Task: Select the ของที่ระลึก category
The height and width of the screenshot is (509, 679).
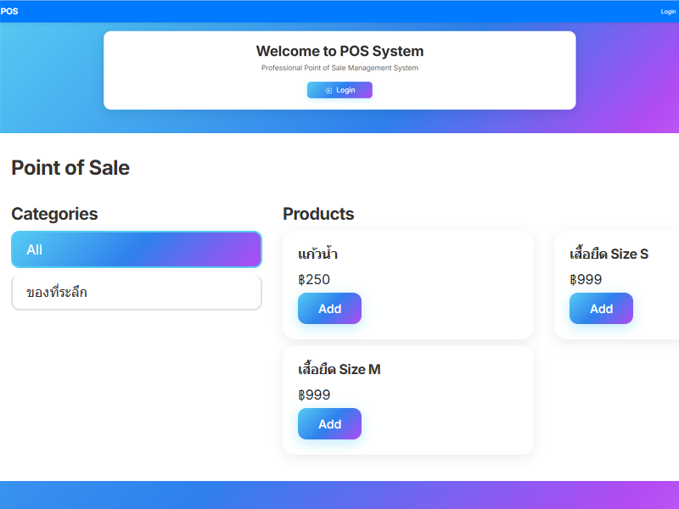Action: click(x=136, y=292)
